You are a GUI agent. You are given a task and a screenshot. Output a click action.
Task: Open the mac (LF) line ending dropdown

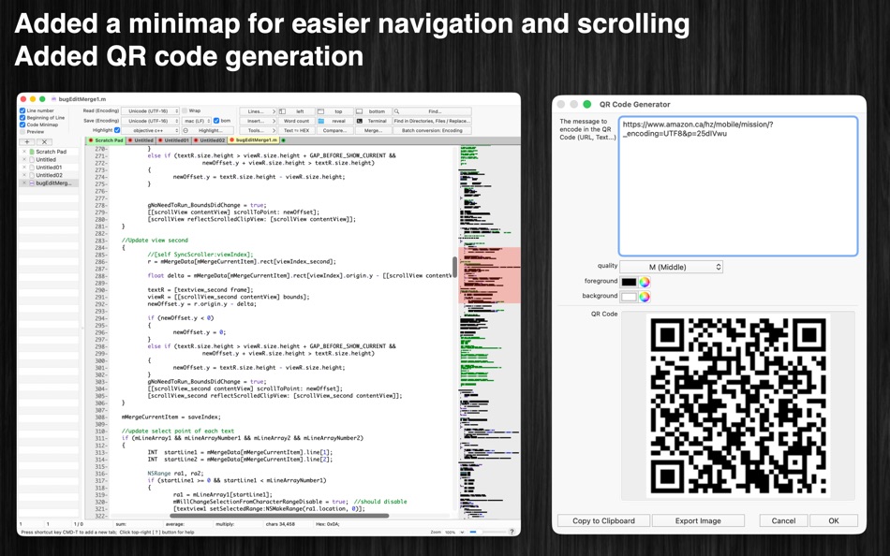[x=197, y=121]
